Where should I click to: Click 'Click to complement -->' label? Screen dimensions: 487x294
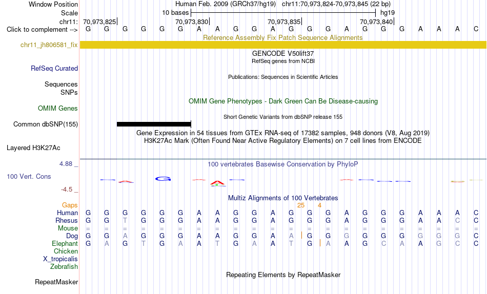pyautogui.click(x=42, y=30)
